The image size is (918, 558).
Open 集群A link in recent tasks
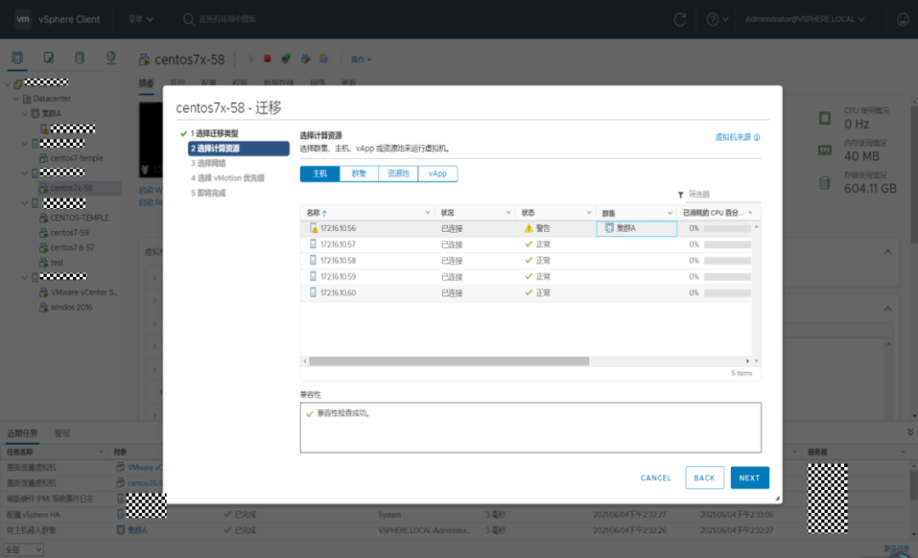coord(138,530)
